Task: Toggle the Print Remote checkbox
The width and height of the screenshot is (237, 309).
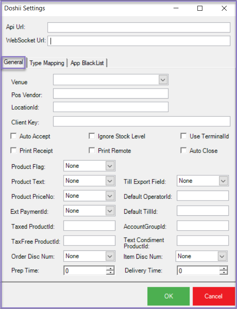Action: [92, 151]
